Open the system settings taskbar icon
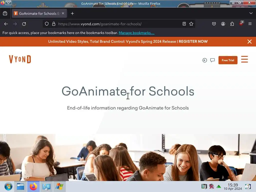The height and width of the screenshot is (192, 256). (x=46, y=186)
